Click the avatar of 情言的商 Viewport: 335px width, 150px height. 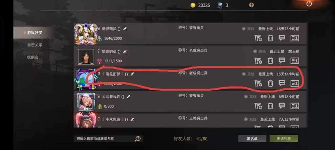point(86,57)
